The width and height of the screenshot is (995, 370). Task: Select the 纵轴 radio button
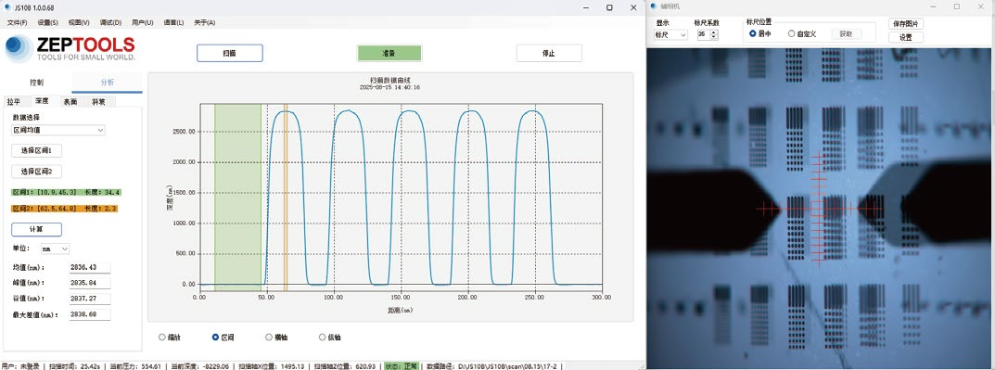point(323,337)
